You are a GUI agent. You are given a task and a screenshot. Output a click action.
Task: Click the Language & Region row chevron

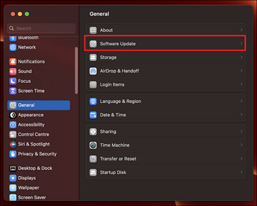tap(242, 101)
